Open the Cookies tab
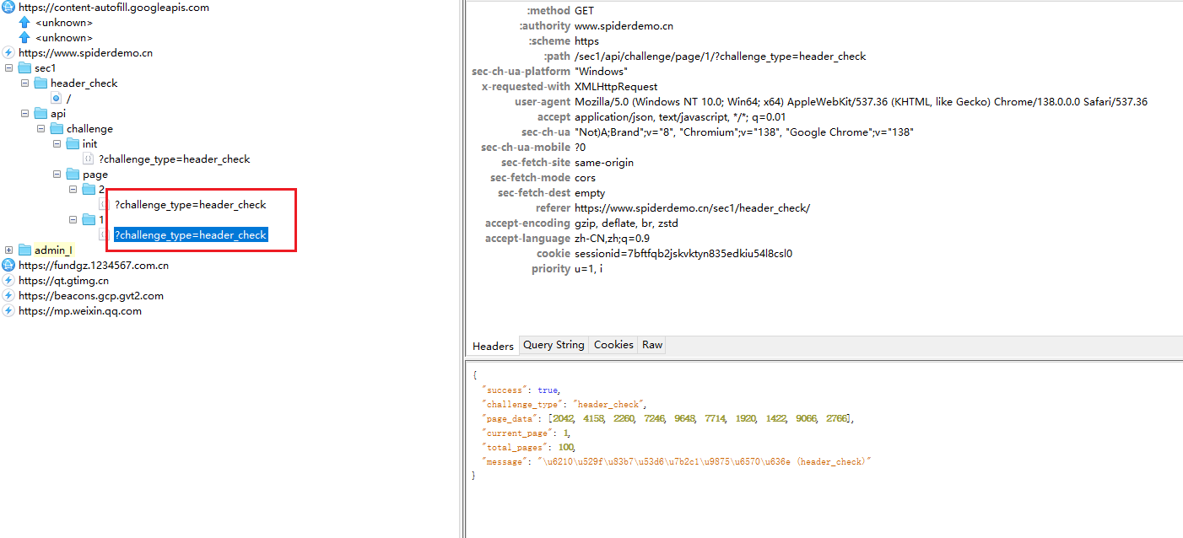The image size is (1183, 538). 613,345
